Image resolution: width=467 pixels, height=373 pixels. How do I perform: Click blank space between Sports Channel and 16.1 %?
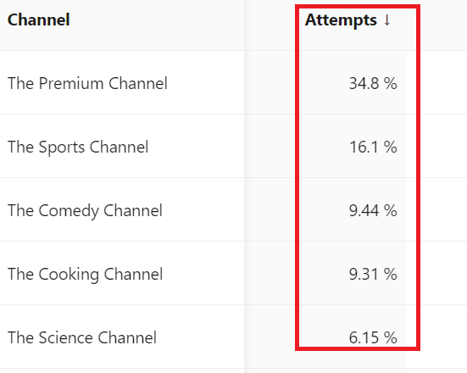click(x=248, y=147)
